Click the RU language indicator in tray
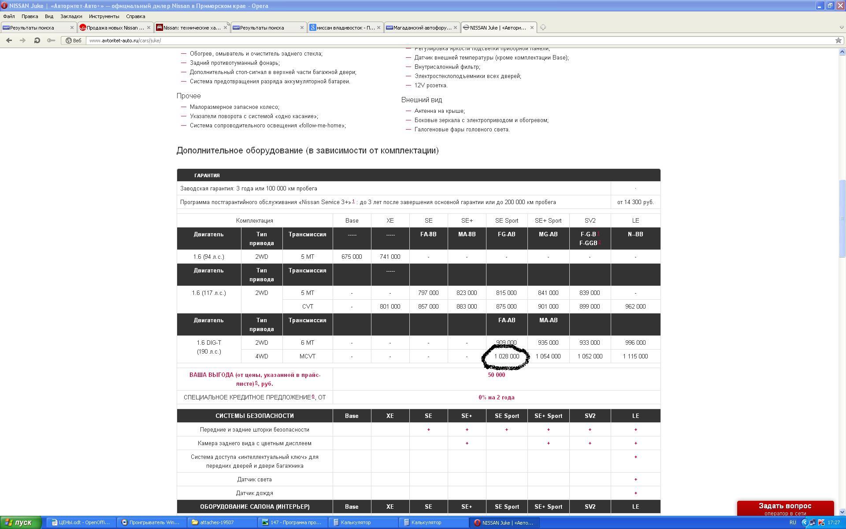This screenshot has height=529, width=846. point(792,522)
